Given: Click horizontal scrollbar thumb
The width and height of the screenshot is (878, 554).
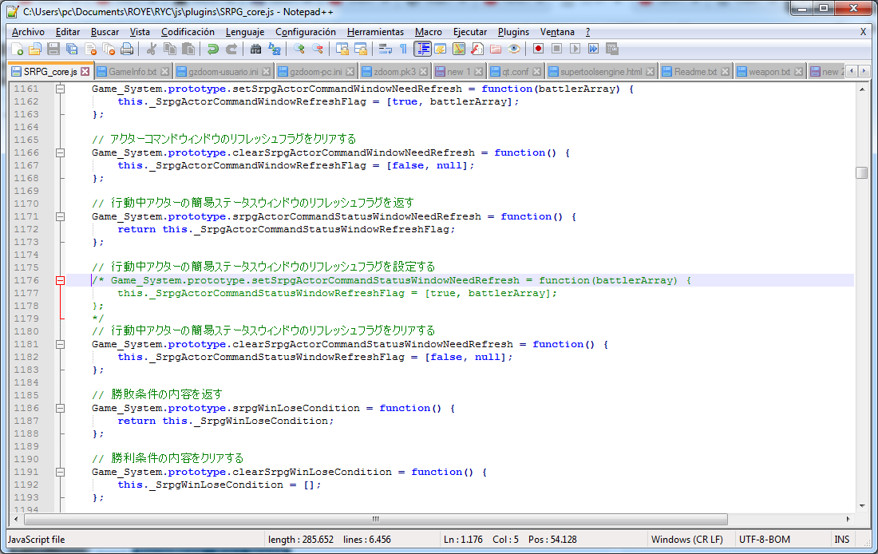Looking at the screenshot, I should (376, 519).
